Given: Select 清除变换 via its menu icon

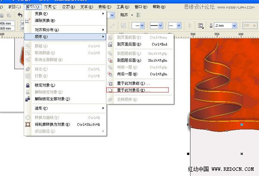Looking at the screenshot, I should [28, 21].
